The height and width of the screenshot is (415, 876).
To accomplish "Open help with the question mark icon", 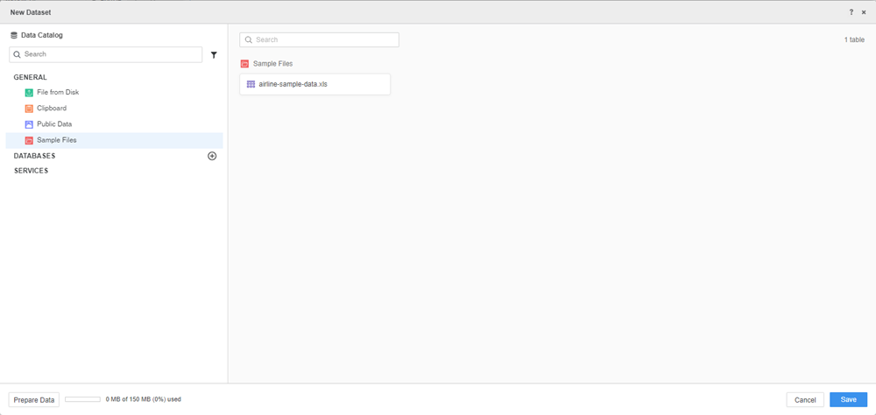I will coord(851,12).
